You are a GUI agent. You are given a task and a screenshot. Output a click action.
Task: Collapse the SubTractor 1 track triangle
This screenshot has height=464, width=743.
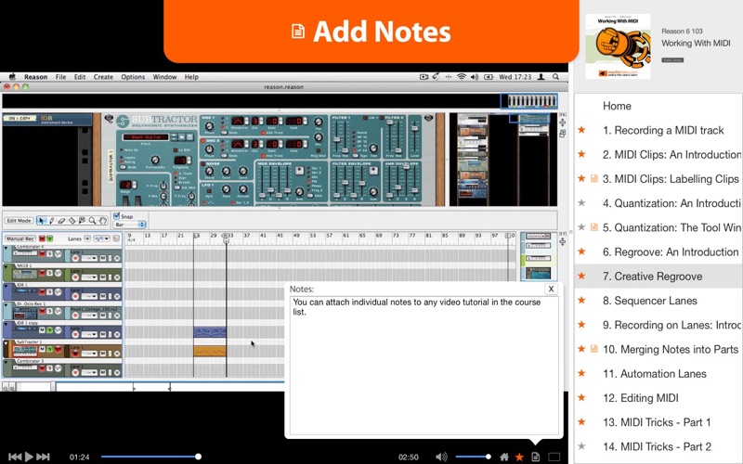7,342
